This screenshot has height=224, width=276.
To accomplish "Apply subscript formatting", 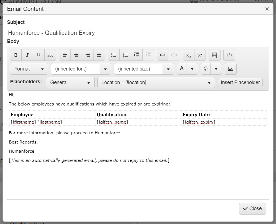I will (x=189, y=55).
